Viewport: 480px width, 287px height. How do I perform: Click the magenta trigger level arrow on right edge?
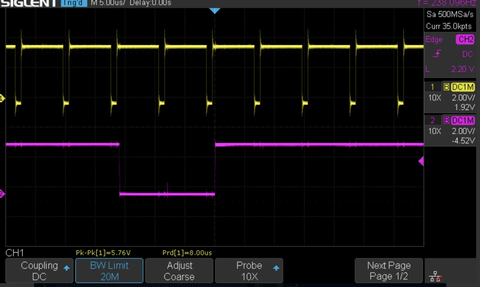click(x=421, y=161)
